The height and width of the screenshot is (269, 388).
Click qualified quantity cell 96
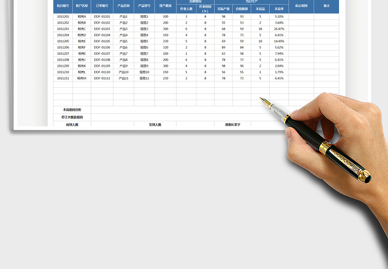click(x=242, y=66)
